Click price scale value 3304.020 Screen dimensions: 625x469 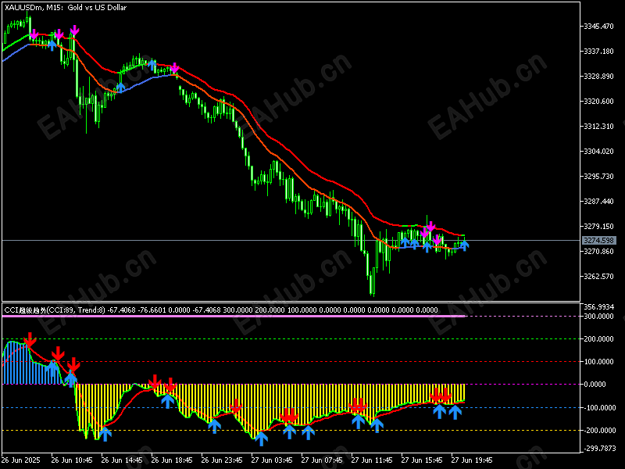point(598,151)
